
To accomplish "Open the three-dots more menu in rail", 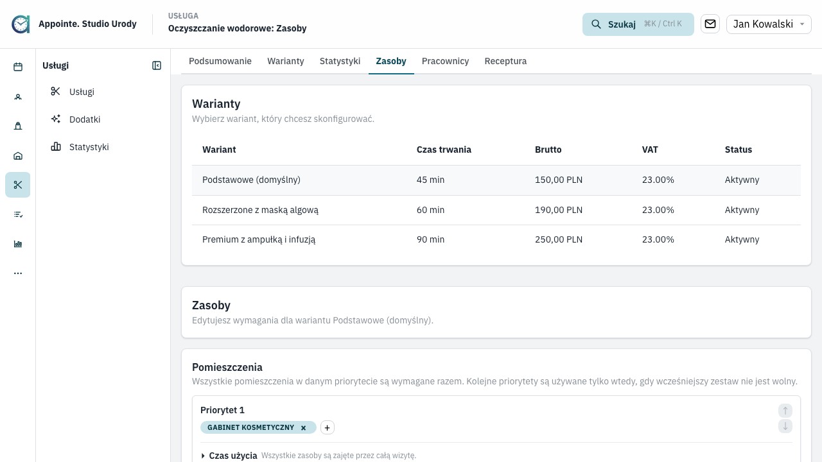I will [18, 273].
